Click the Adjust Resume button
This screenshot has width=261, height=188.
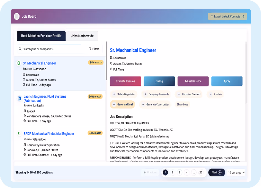pos(193,81)
